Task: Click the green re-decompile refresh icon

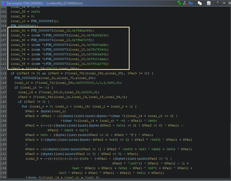Action: [179, 3]
